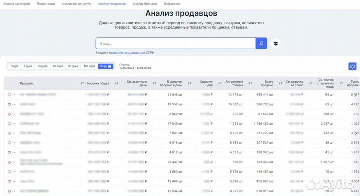Click the 655 444 шт total sold cell
The width and height of the screenshot is (360, 196).
[264, 95]
